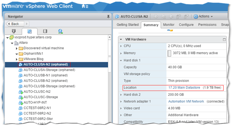The width and height of the screenshot is (232, 127).
Task: Expand the Hard disk 2 row
Action: [121, 95]
